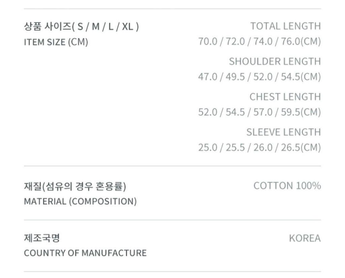Click the 재질(섬유의 경우 혼용률) label
This screenshot has width=345, height=278.
click(75, 186)
